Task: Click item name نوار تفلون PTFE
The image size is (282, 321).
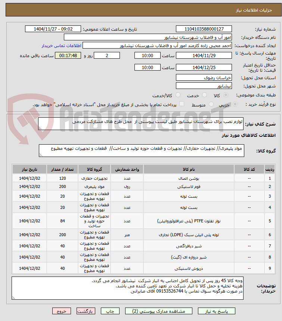Action: tap(189, 221)
